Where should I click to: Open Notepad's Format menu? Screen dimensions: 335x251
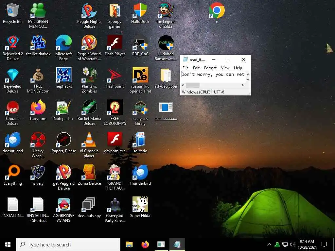pyautogui.click(x=210, y=68)
